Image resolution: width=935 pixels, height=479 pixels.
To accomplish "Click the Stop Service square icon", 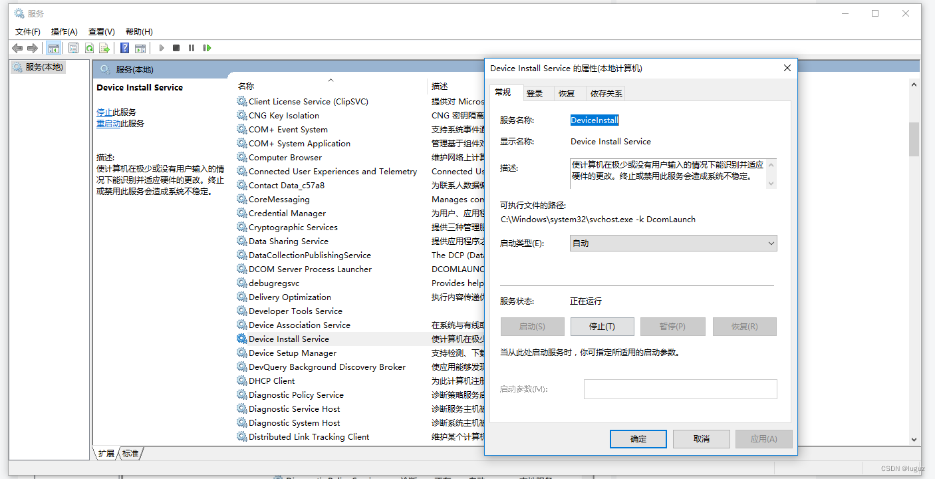I will click(175, 47).
